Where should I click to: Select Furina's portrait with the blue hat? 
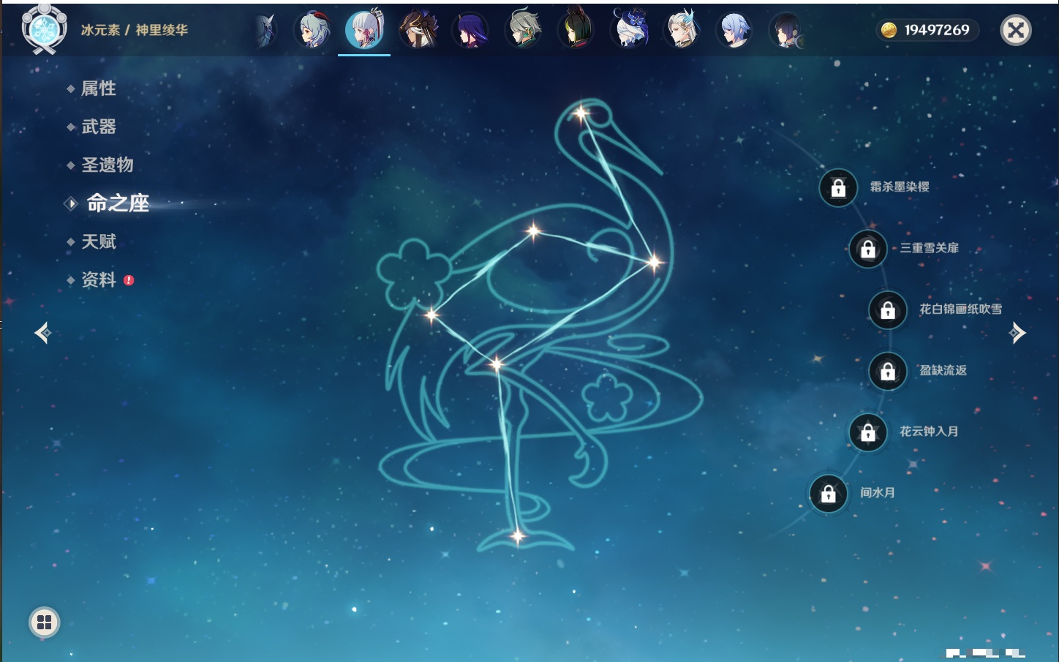629,31
